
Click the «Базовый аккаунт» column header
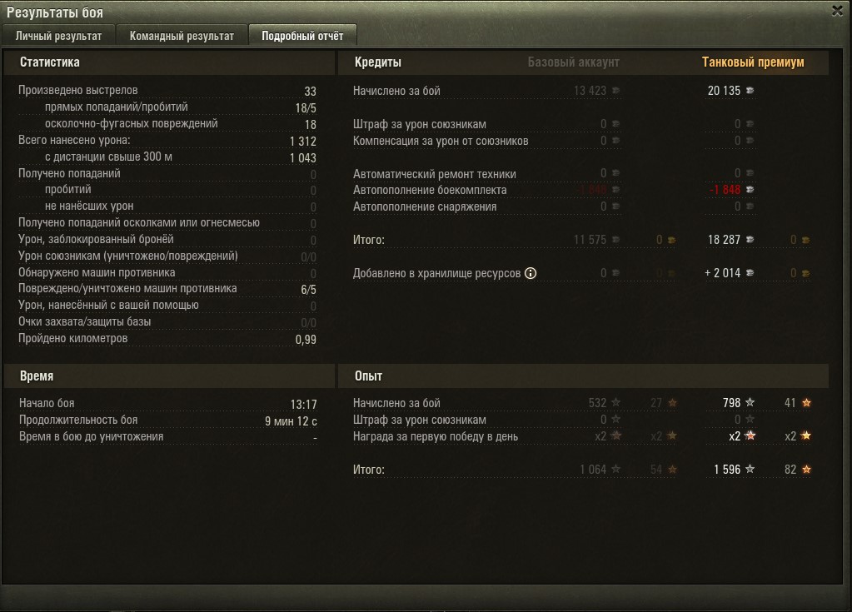[573, 62]
